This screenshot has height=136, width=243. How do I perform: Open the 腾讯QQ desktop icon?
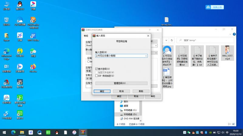coord(20,5)
